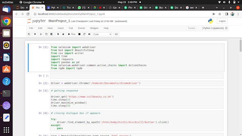Run the selected cell
Screen dimensions: 242x136
click(x=72, y=34)
